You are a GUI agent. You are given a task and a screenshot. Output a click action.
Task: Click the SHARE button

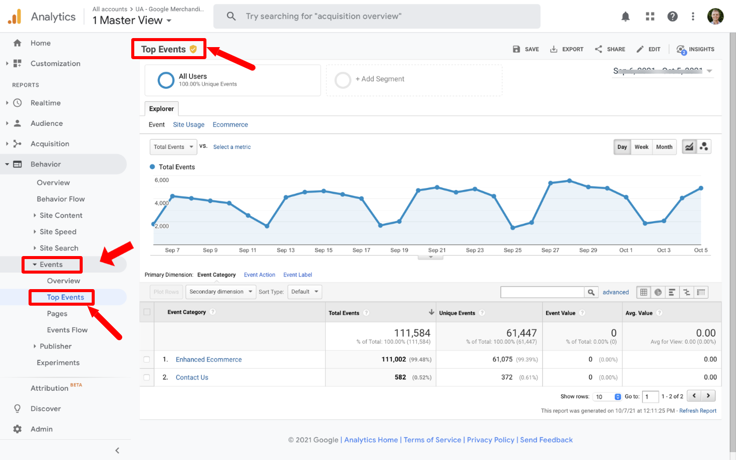click(610, 49)
